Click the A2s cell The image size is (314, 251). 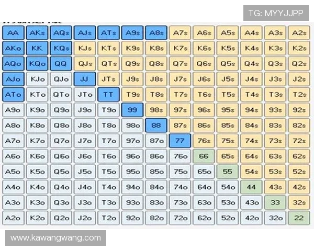pos(299,33)
